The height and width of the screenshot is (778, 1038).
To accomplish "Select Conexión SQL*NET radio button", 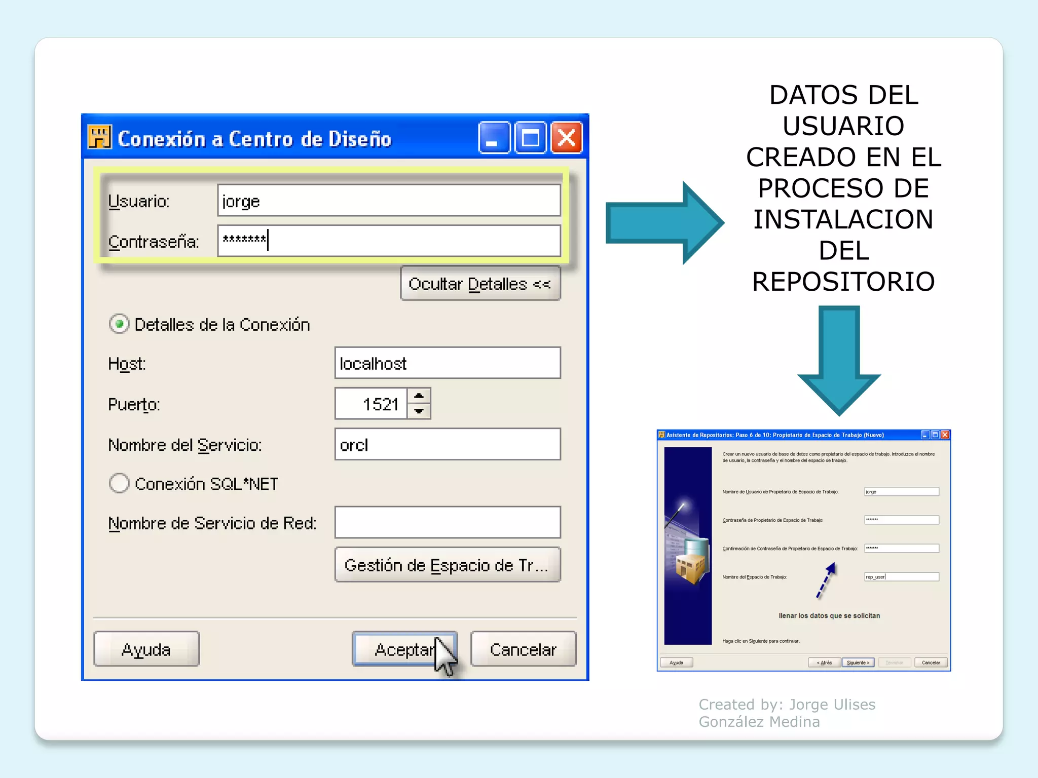I will (119, 484).
